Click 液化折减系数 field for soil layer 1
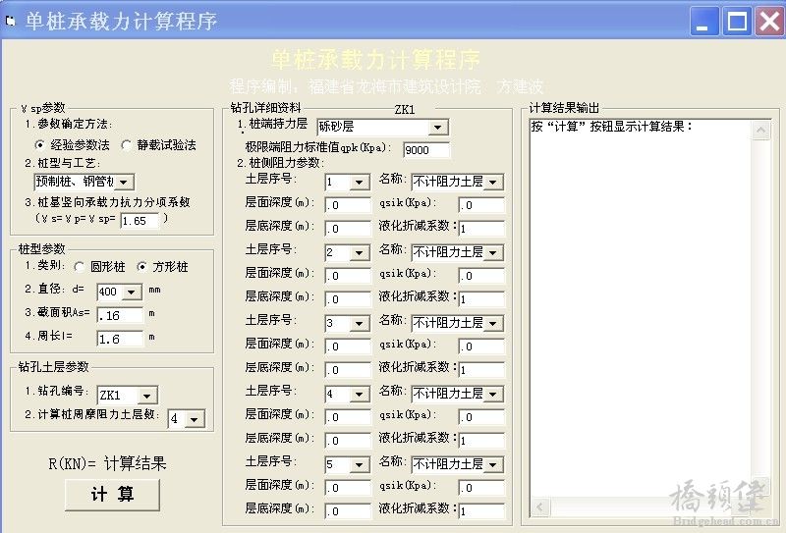 481,229
